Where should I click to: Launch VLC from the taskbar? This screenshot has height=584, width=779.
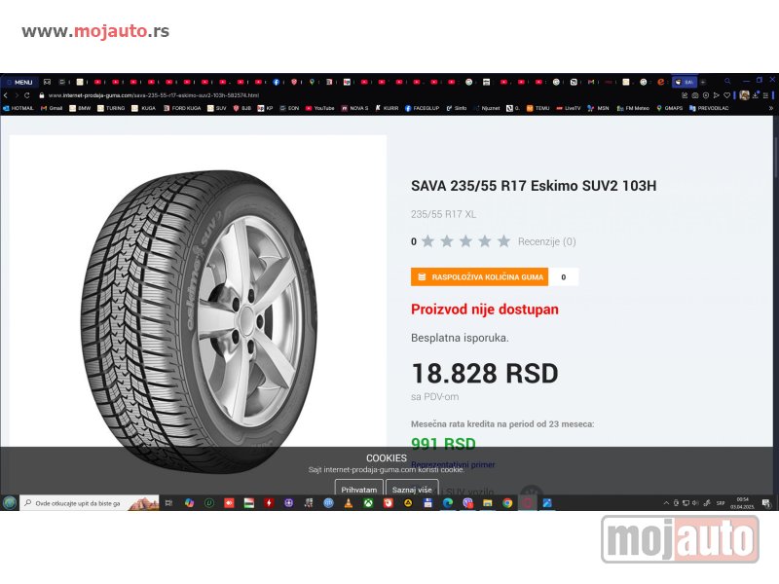pos(349,503)
